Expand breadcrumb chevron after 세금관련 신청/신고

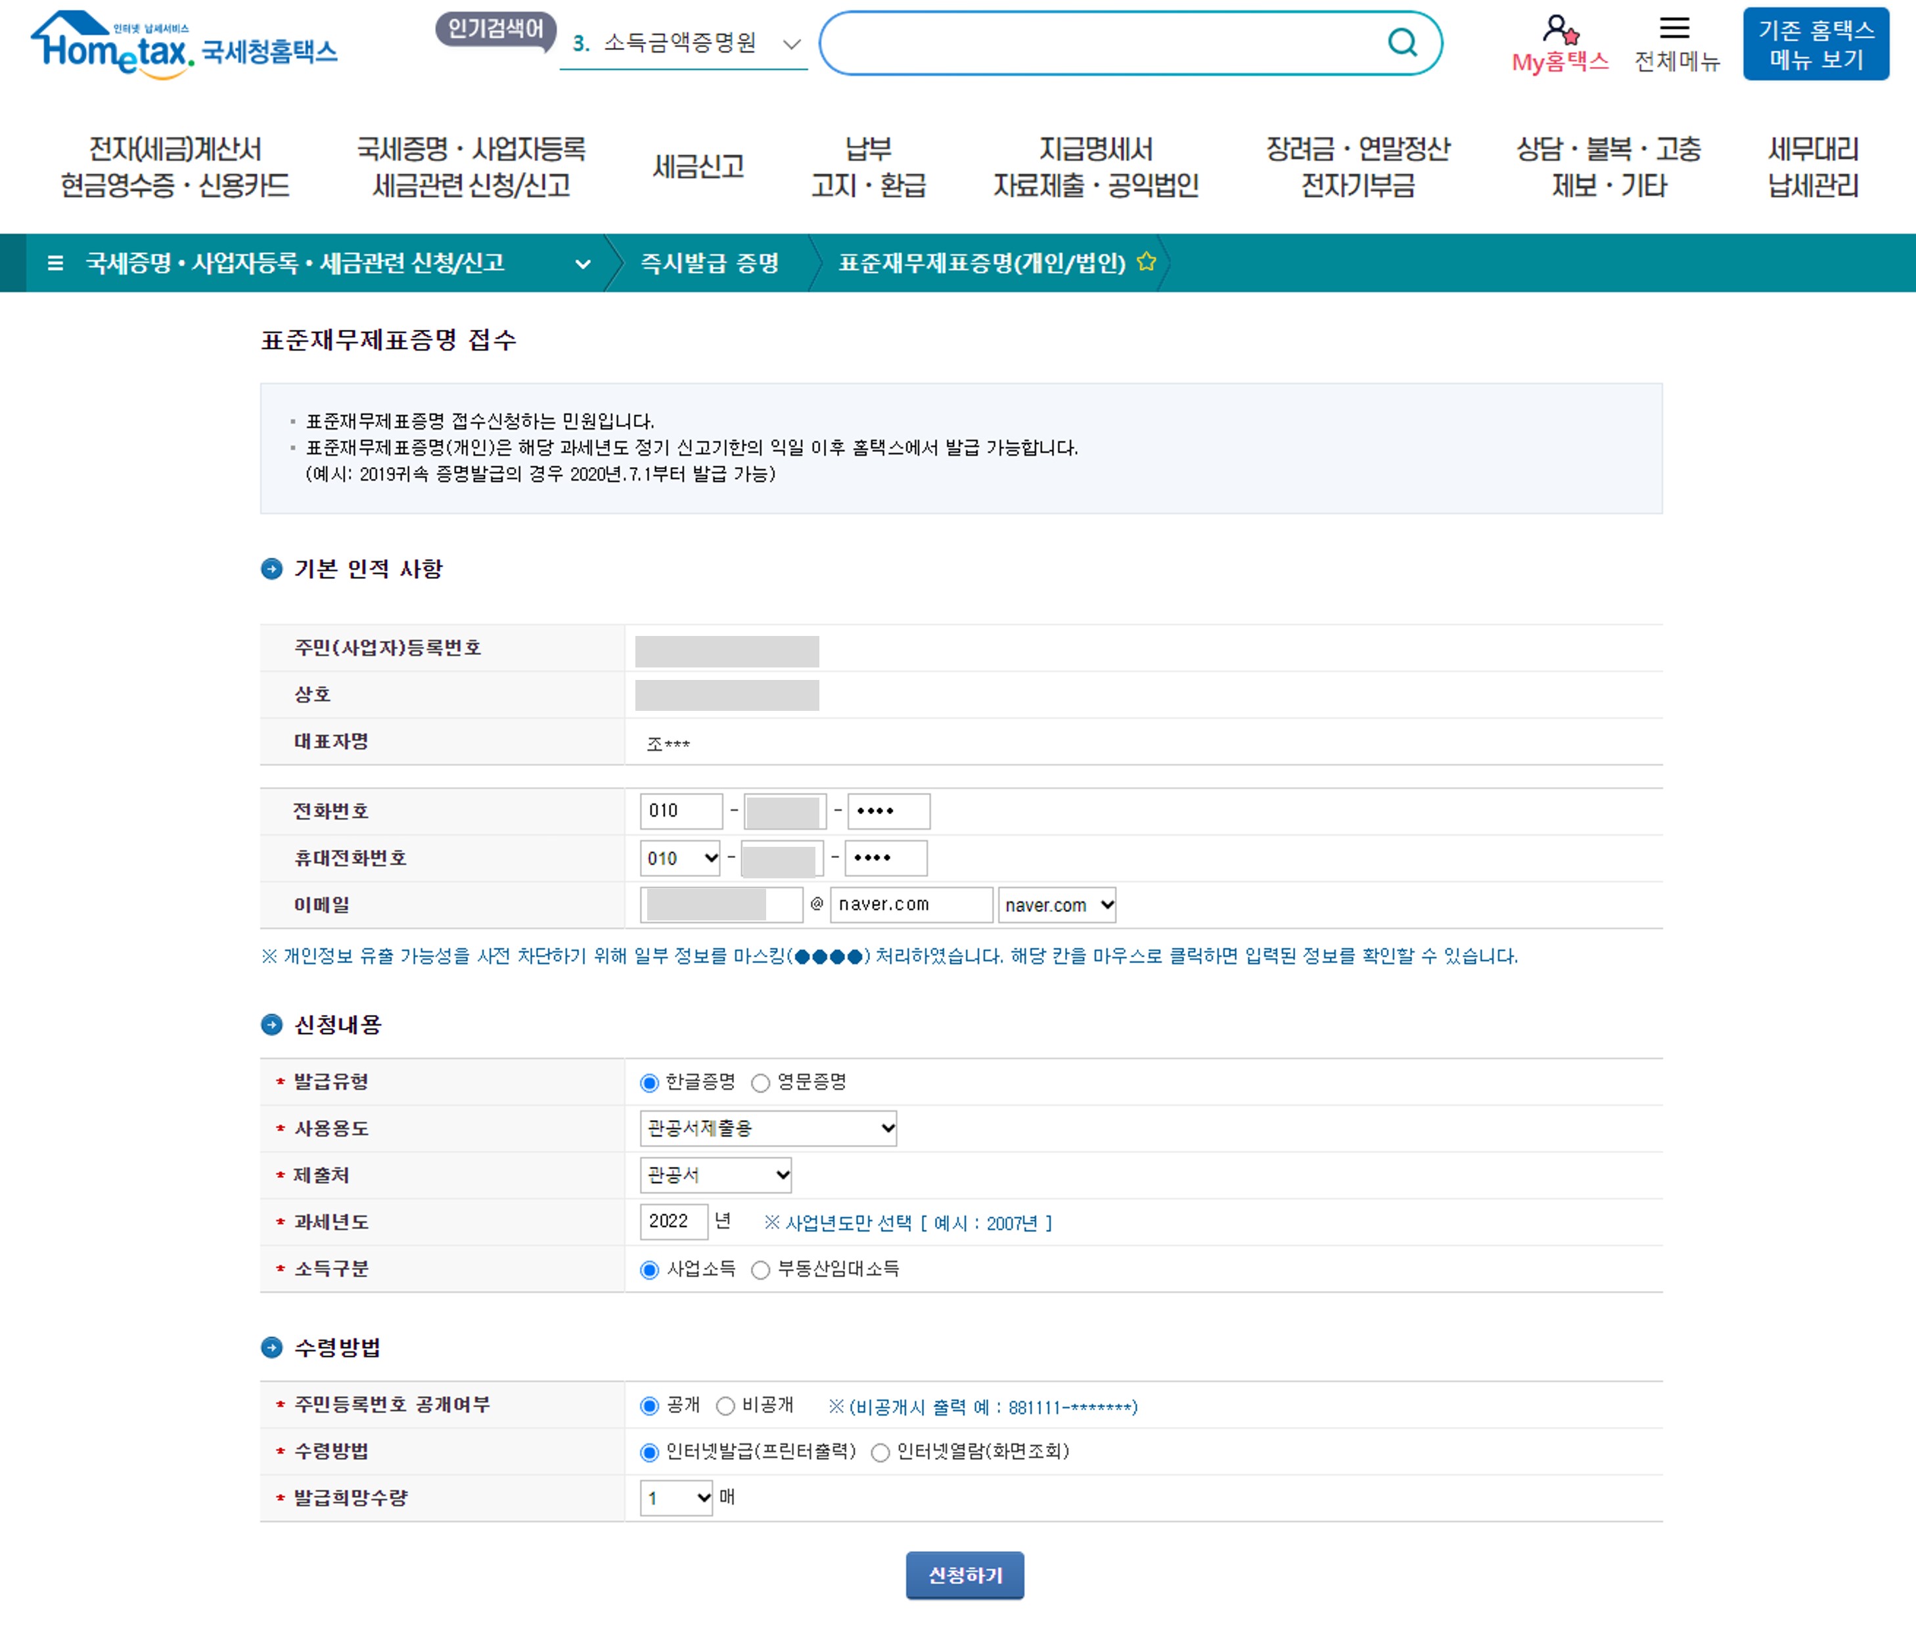pos(583,263)
